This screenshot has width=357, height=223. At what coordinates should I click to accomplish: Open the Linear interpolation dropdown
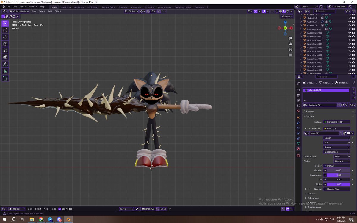click(337, 138)
